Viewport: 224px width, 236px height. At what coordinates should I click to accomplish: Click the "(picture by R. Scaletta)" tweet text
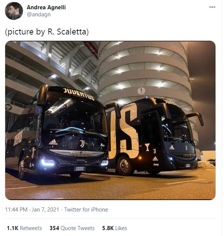pos(47,32)
